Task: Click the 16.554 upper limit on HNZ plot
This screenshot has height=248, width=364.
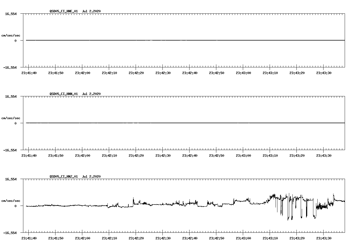Action: point(11,179)
